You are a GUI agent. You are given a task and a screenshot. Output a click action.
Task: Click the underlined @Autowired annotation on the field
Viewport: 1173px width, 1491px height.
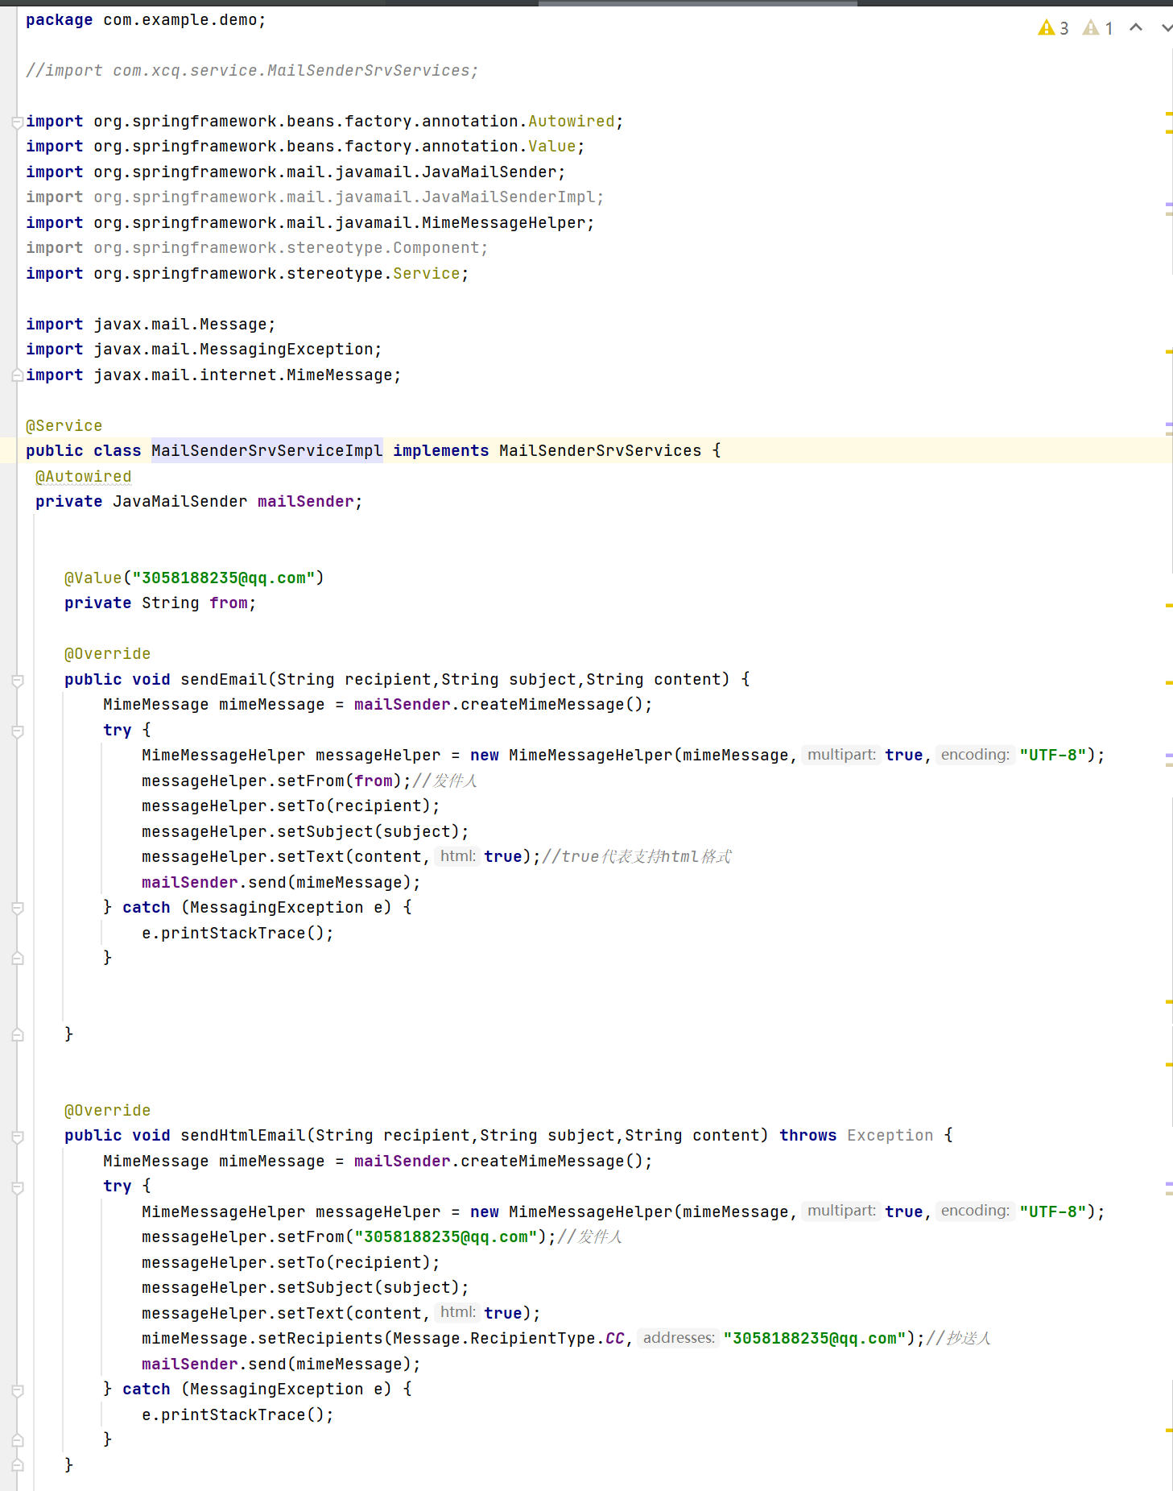pyautogui.click(x=83, y=476)
